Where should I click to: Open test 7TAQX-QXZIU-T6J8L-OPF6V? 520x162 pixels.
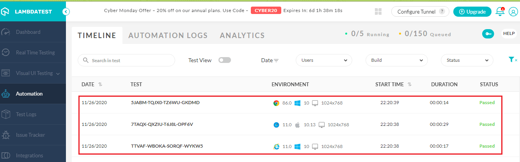(162, 124)
